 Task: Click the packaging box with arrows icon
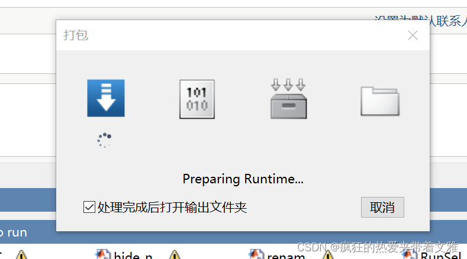coord(288,99)
